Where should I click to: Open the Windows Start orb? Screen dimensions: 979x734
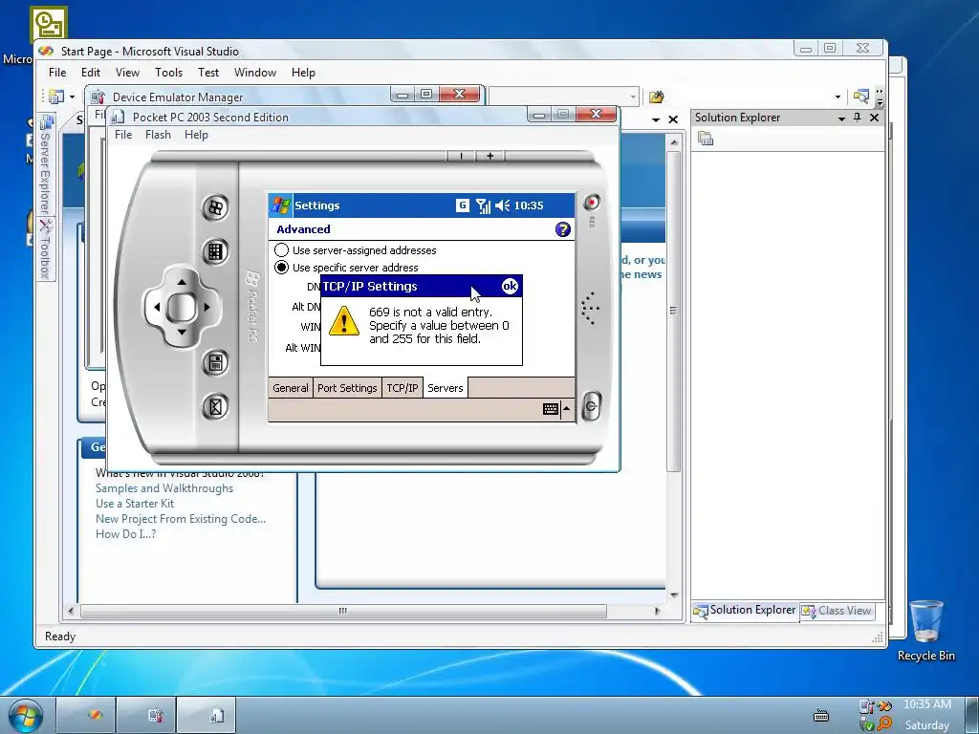click(26, 715)
